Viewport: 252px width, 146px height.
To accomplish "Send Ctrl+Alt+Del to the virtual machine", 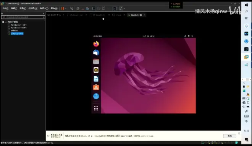I will click(71, 8).
